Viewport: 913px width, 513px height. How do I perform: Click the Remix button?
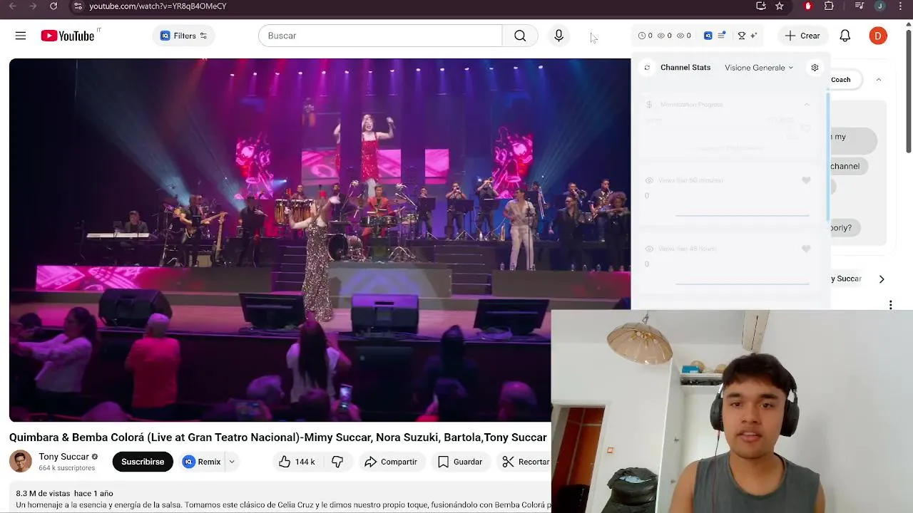click(x=202, y=462)
